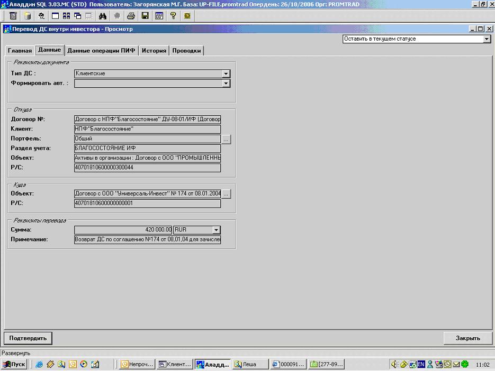
Task: Open the RUR currency dropdown
Action: (x=216, y=230)
